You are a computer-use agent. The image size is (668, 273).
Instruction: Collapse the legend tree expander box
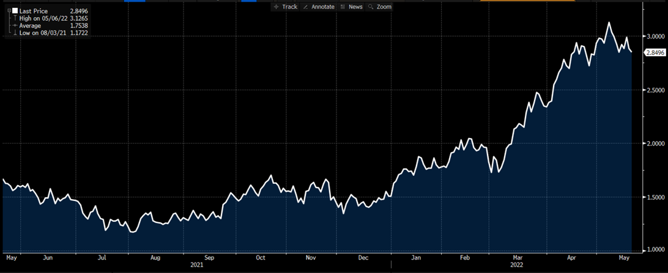[8, 10]
